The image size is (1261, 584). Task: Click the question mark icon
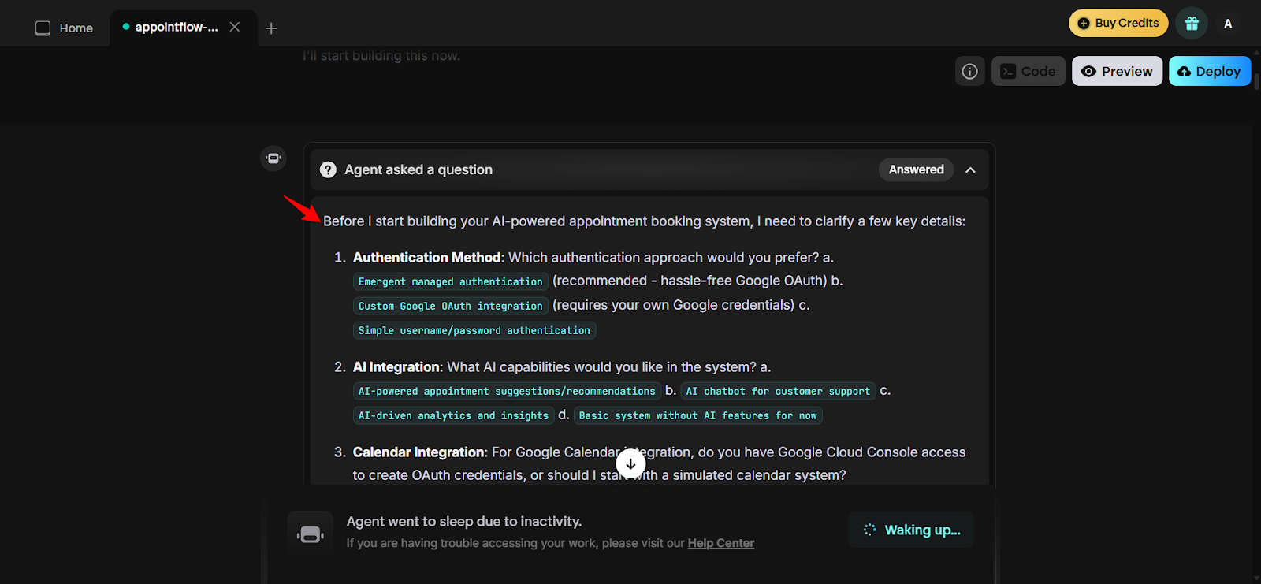click(x=328, y=169)
